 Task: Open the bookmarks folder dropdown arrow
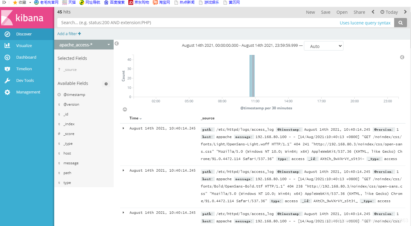point(30,2)
